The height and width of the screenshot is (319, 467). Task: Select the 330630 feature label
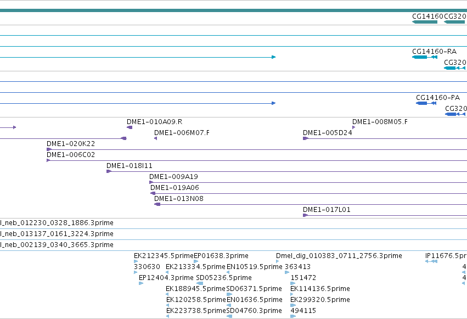point(147,267)
